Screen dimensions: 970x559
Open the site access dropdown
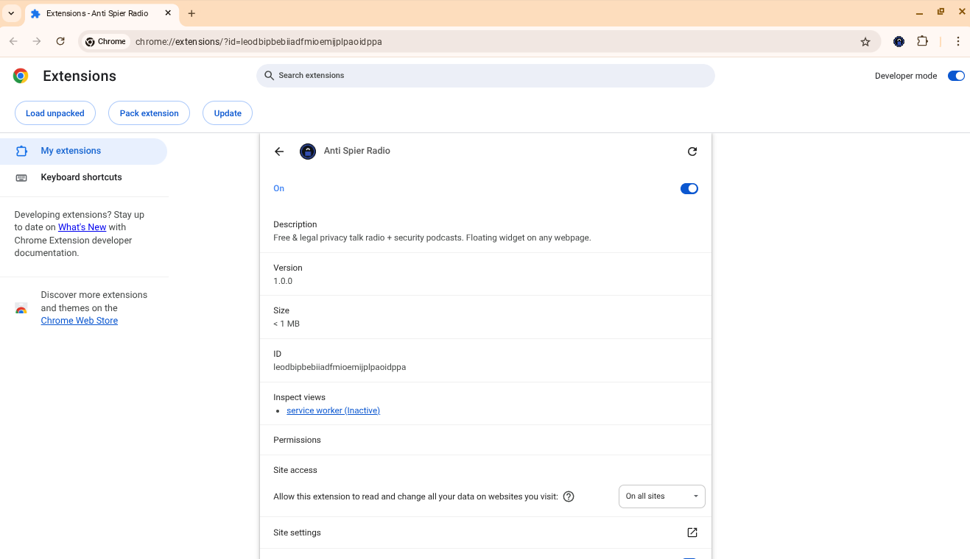[661, 496]
